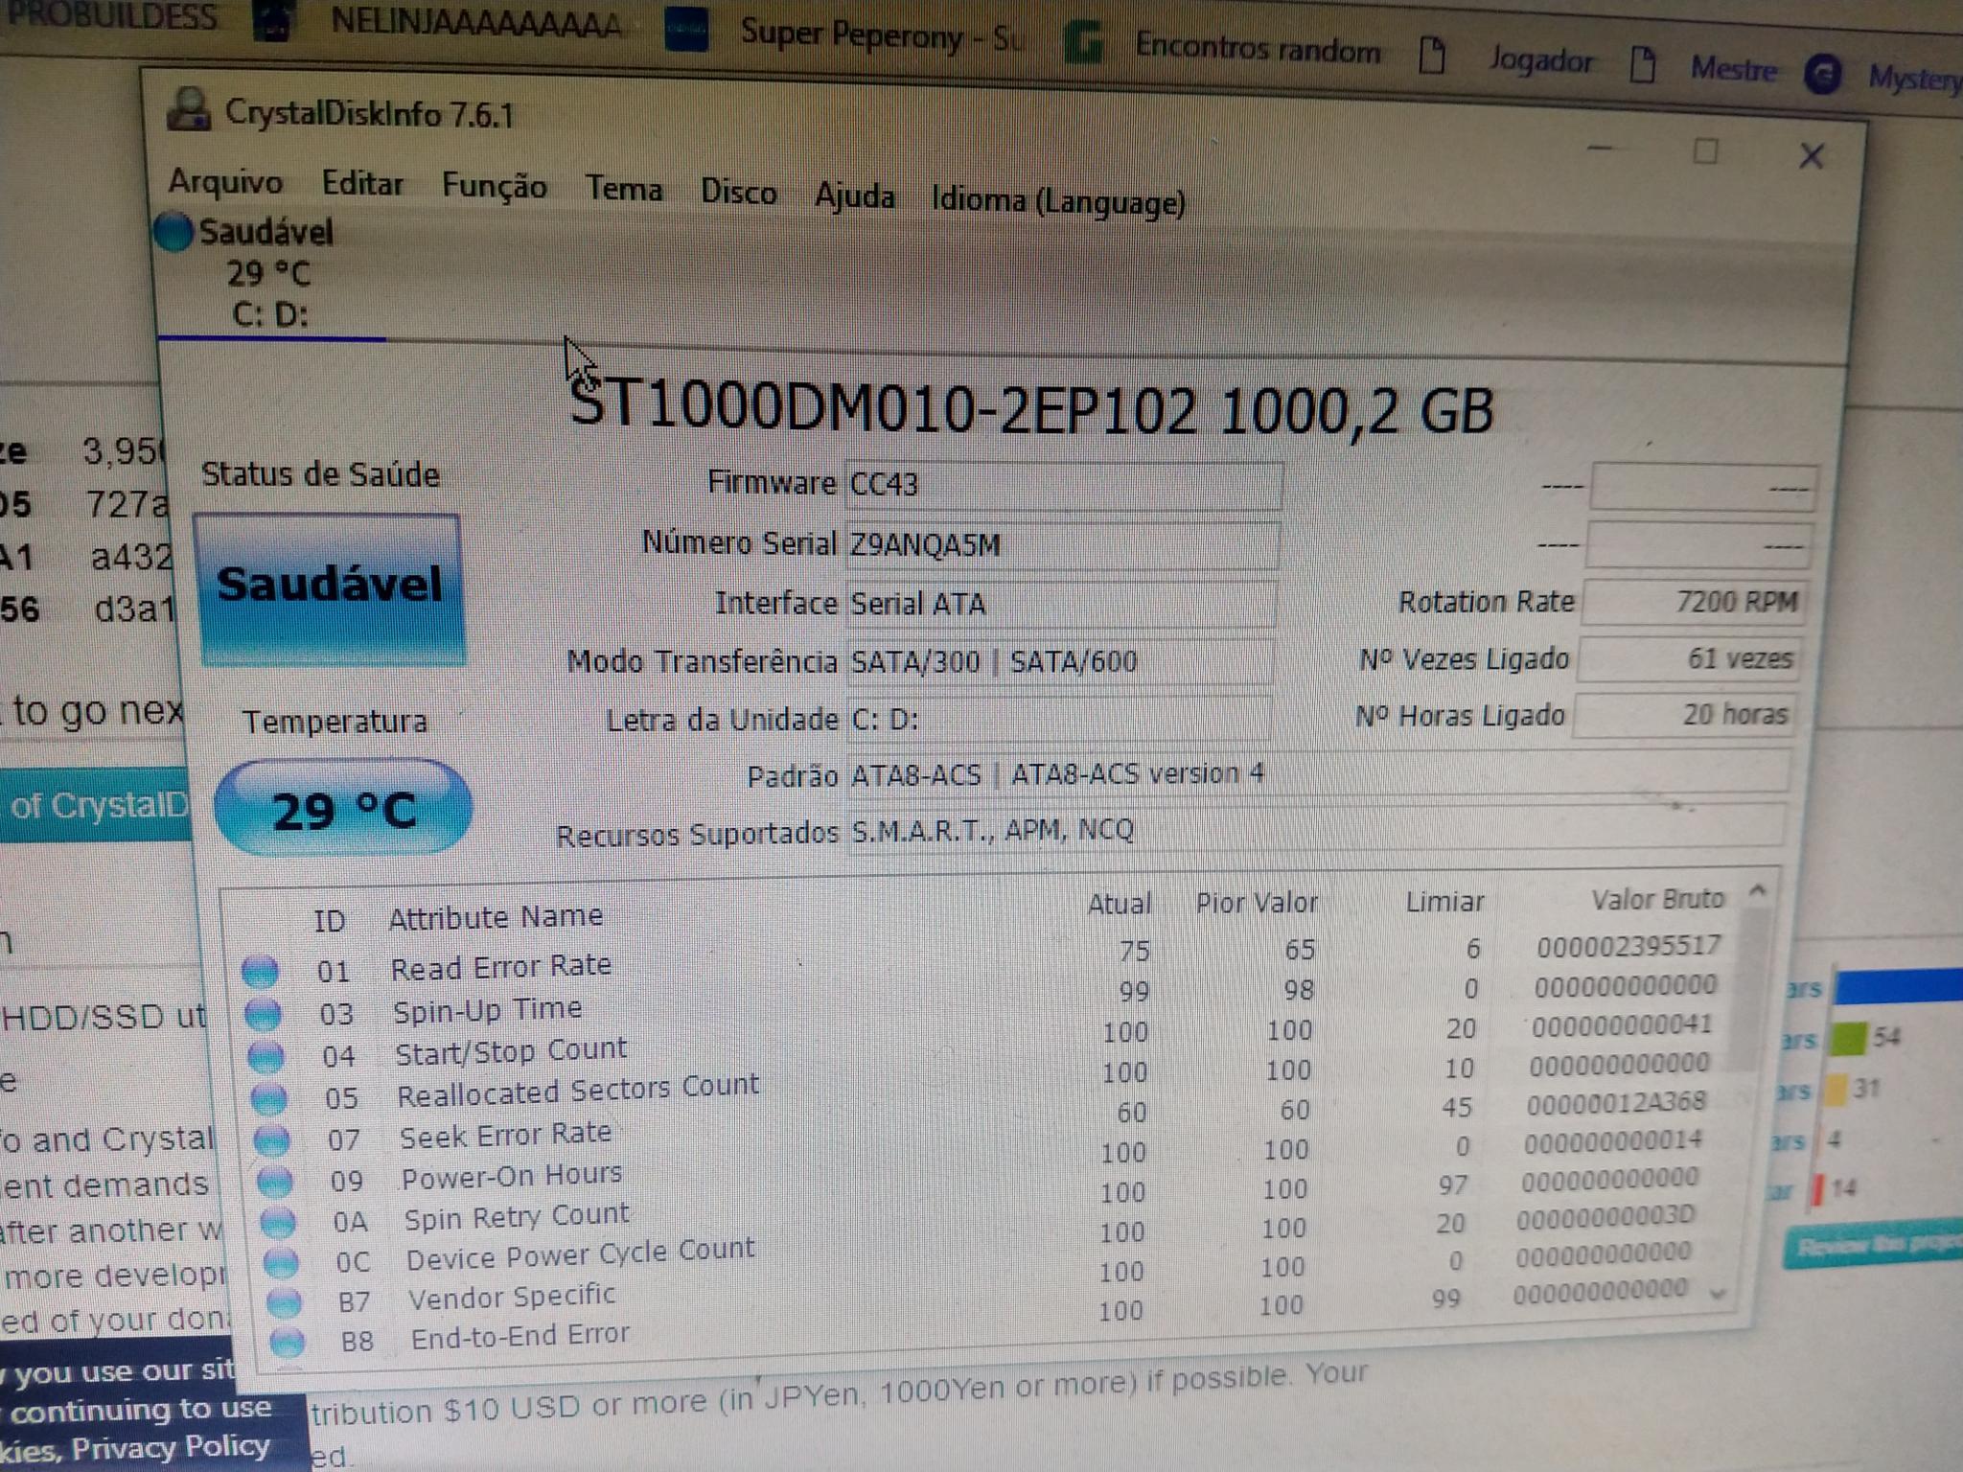Click raw value 00000012A368

1616,1102
